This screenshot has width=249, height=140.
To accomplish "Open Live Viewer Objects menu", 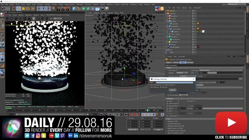I will click(x=21, y=15).
